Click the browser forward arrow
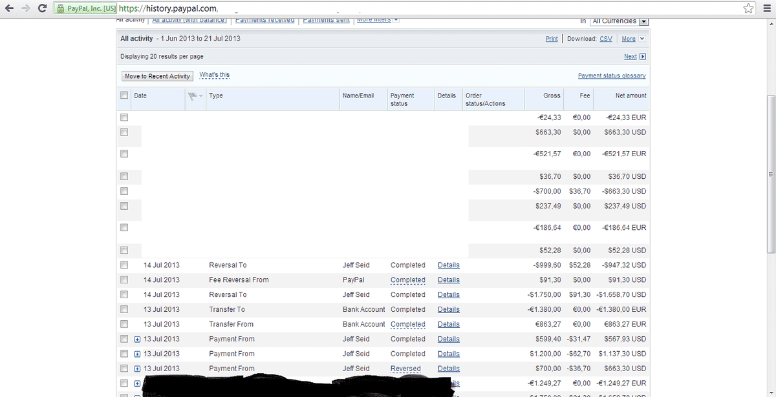This screenshot has height=397, width=776. (x=26, y=8)
